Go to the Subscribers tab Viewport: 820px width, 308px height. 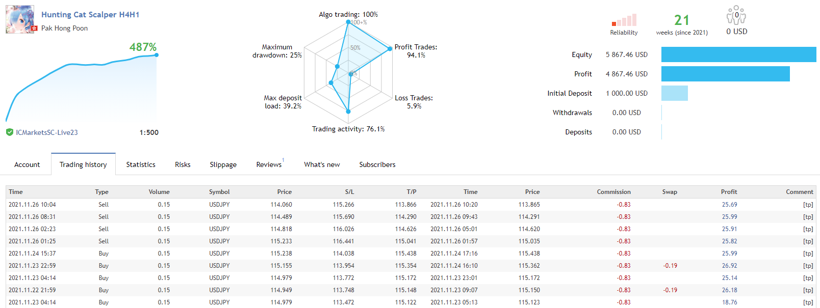click(x=377, y=164)
